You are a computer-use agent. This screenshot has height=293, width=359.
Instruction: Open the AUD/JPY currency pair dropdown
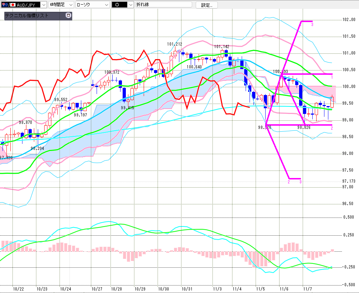(x=43, y=5)
